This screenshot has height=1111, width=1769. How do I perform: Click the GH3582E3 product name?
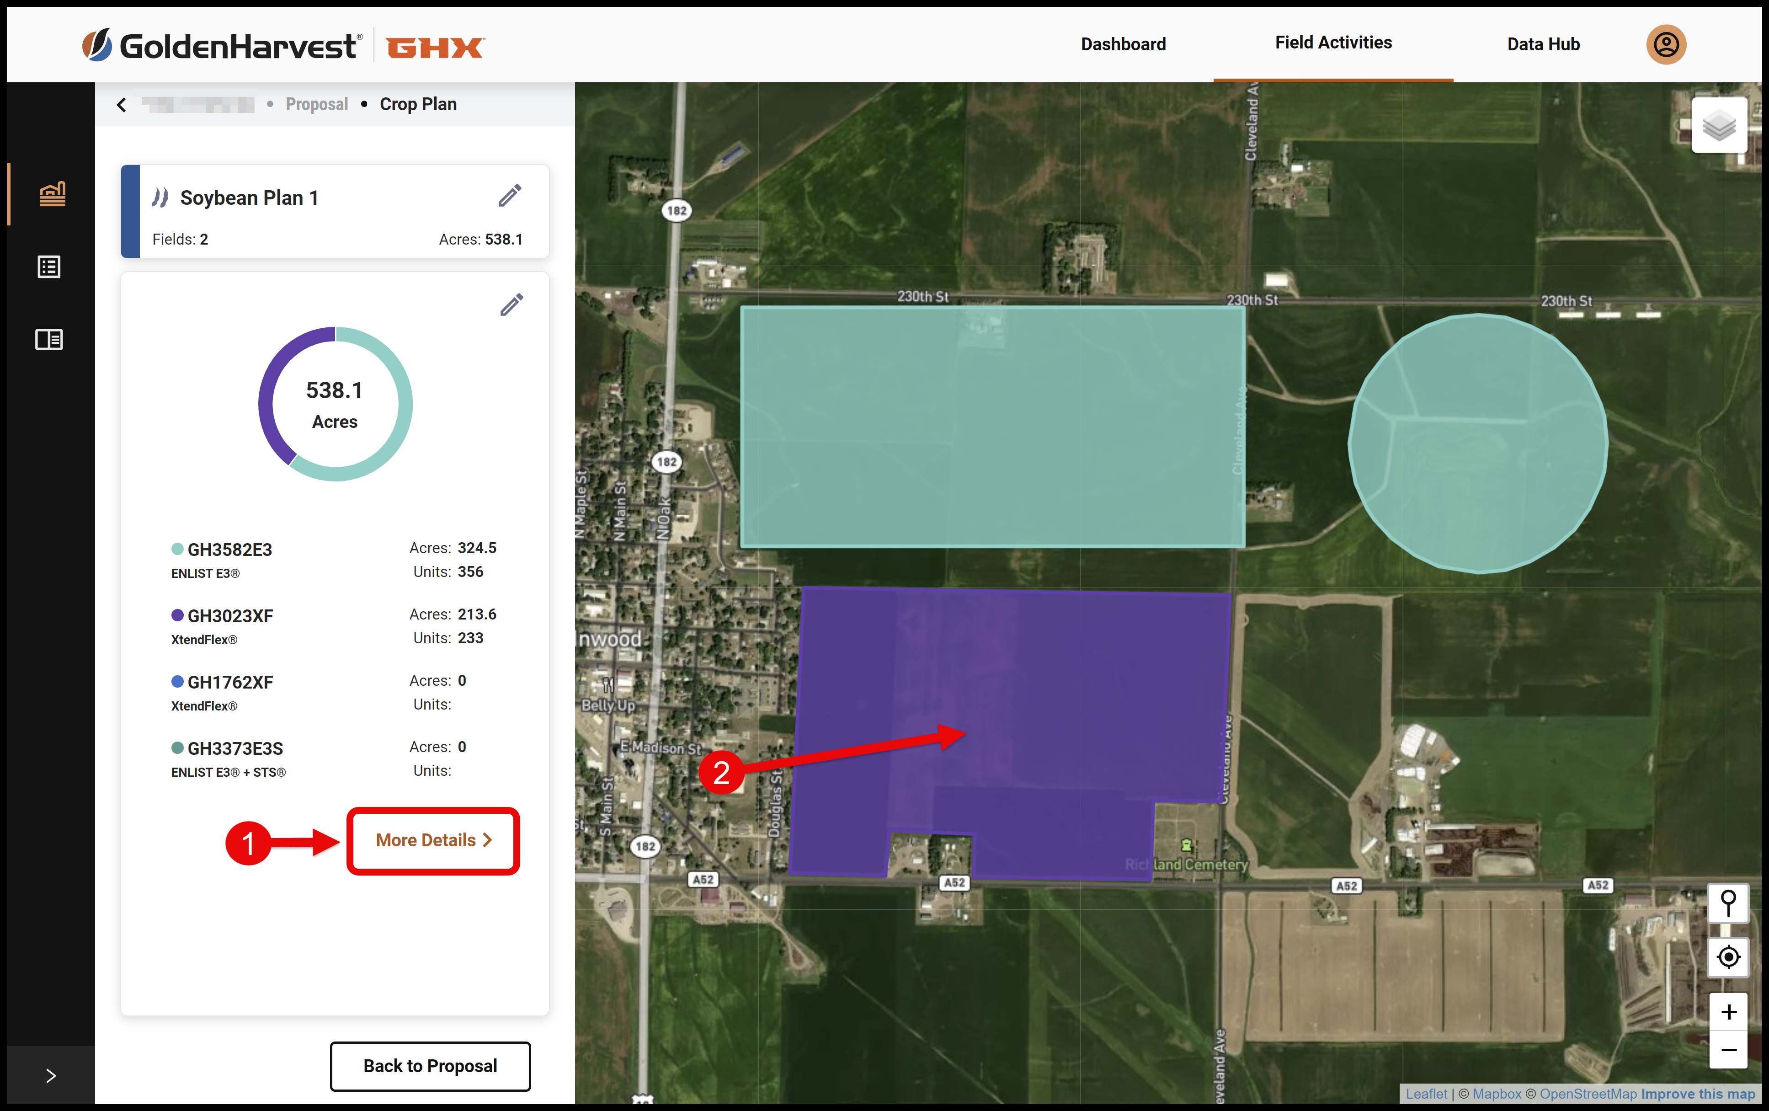point(230,550)
